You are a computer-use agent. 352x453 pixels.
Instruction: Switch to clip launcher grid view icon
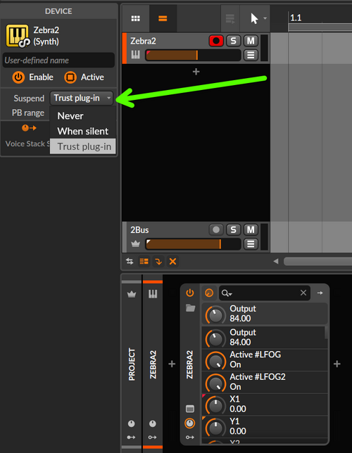pos(135,18)
